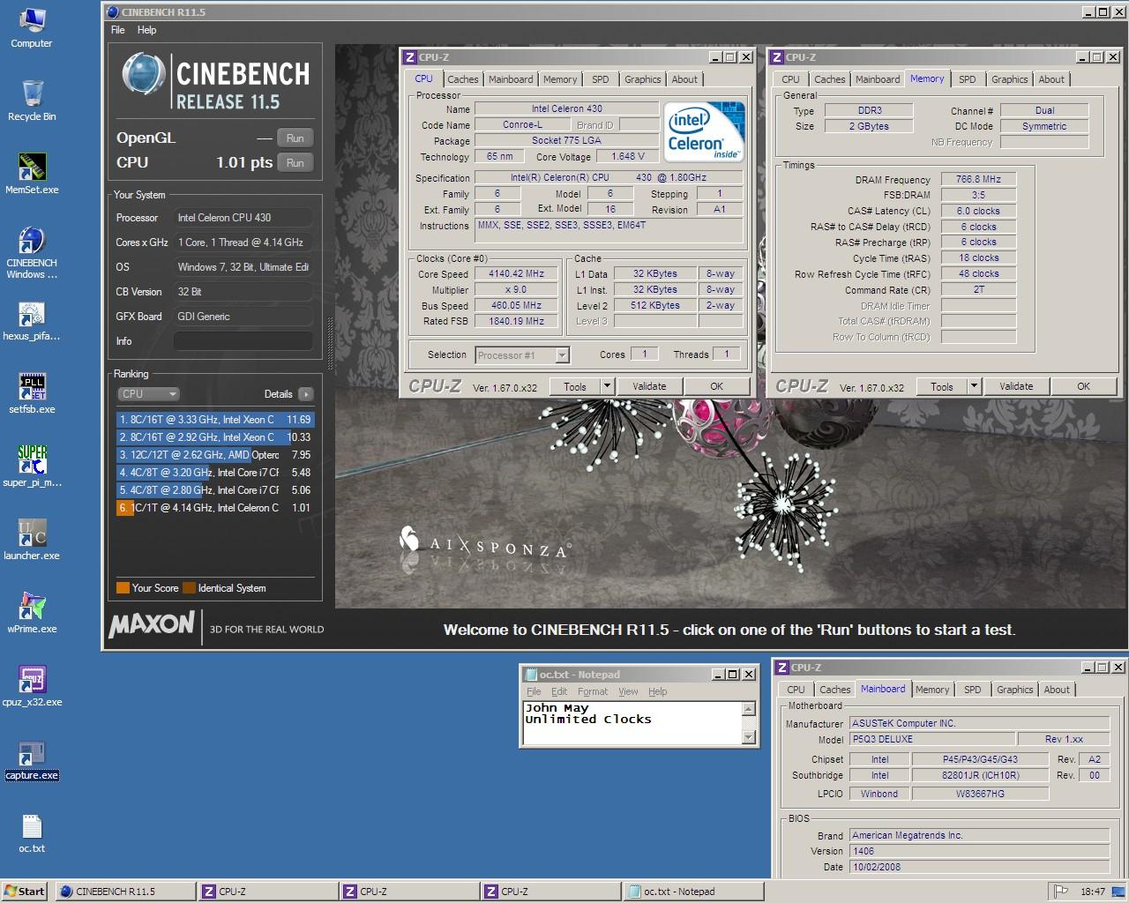Click the flag icon in system tray
The height and width of the screenshot is (903, 1129).
(x=1061, y=892)
